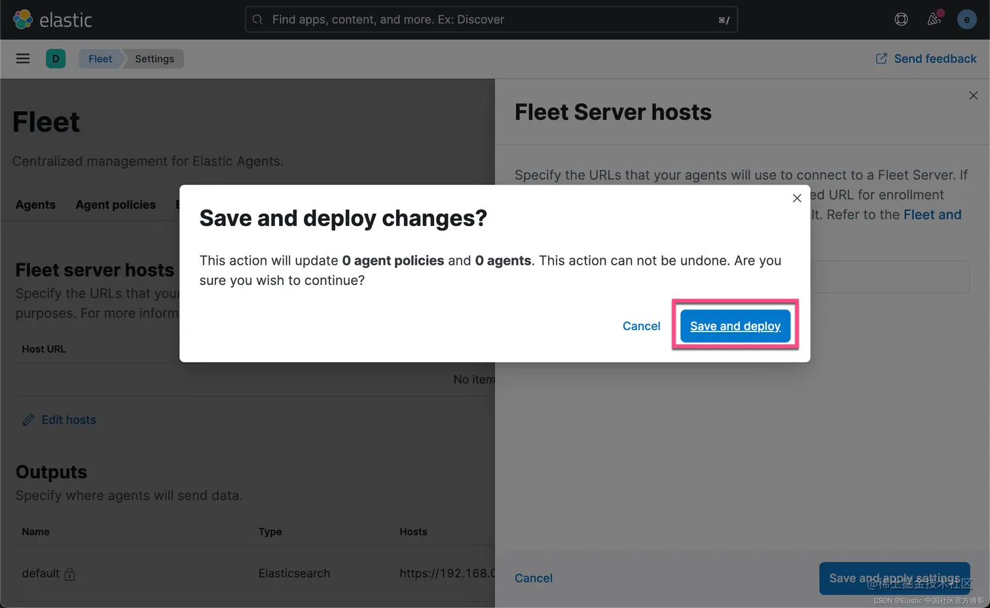Switch to the Agent policies tab
990x608 pixels.
[x=116, y=205]
